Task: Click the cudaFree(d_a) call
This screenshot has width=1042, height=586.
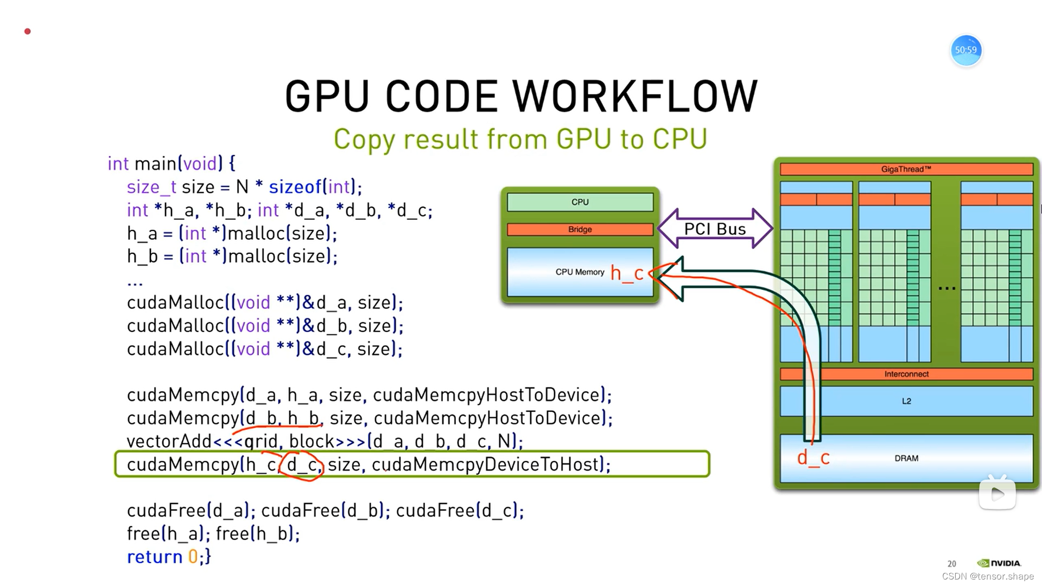Action: coord(191,511)
